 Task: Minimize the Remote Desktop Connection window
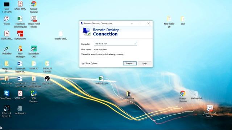(x=132, y=23)
